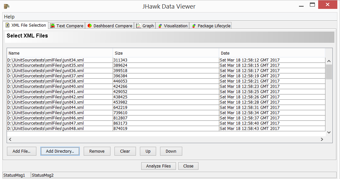Click the vertical scrollbar up arrow
Screen dimensions: 340x179
coord(329,61)
